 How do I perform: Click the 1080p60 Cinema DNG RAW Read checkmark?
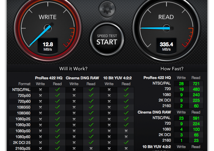(91, 137)
